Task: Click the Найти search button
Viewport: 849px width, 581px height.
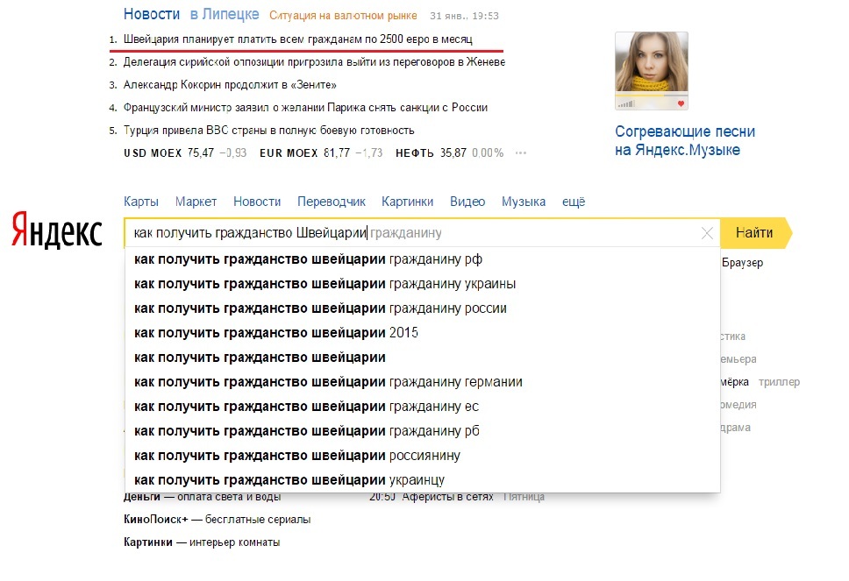Action: tap(756, 233)
